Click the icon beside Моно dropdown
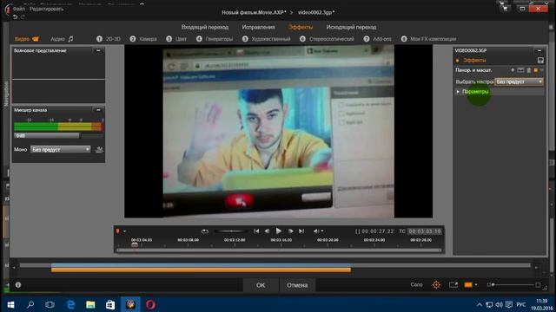 (99, 150)
